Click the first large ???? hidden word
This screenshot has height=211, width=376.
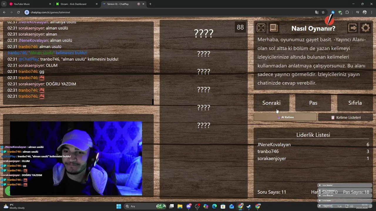[x=204, y=33]
